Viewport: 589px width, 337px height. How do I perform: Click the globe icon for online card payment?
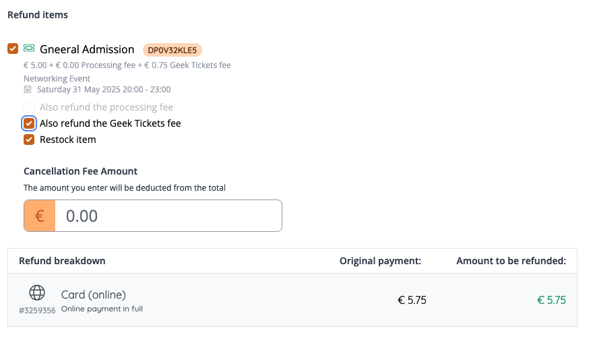(37, 293)
